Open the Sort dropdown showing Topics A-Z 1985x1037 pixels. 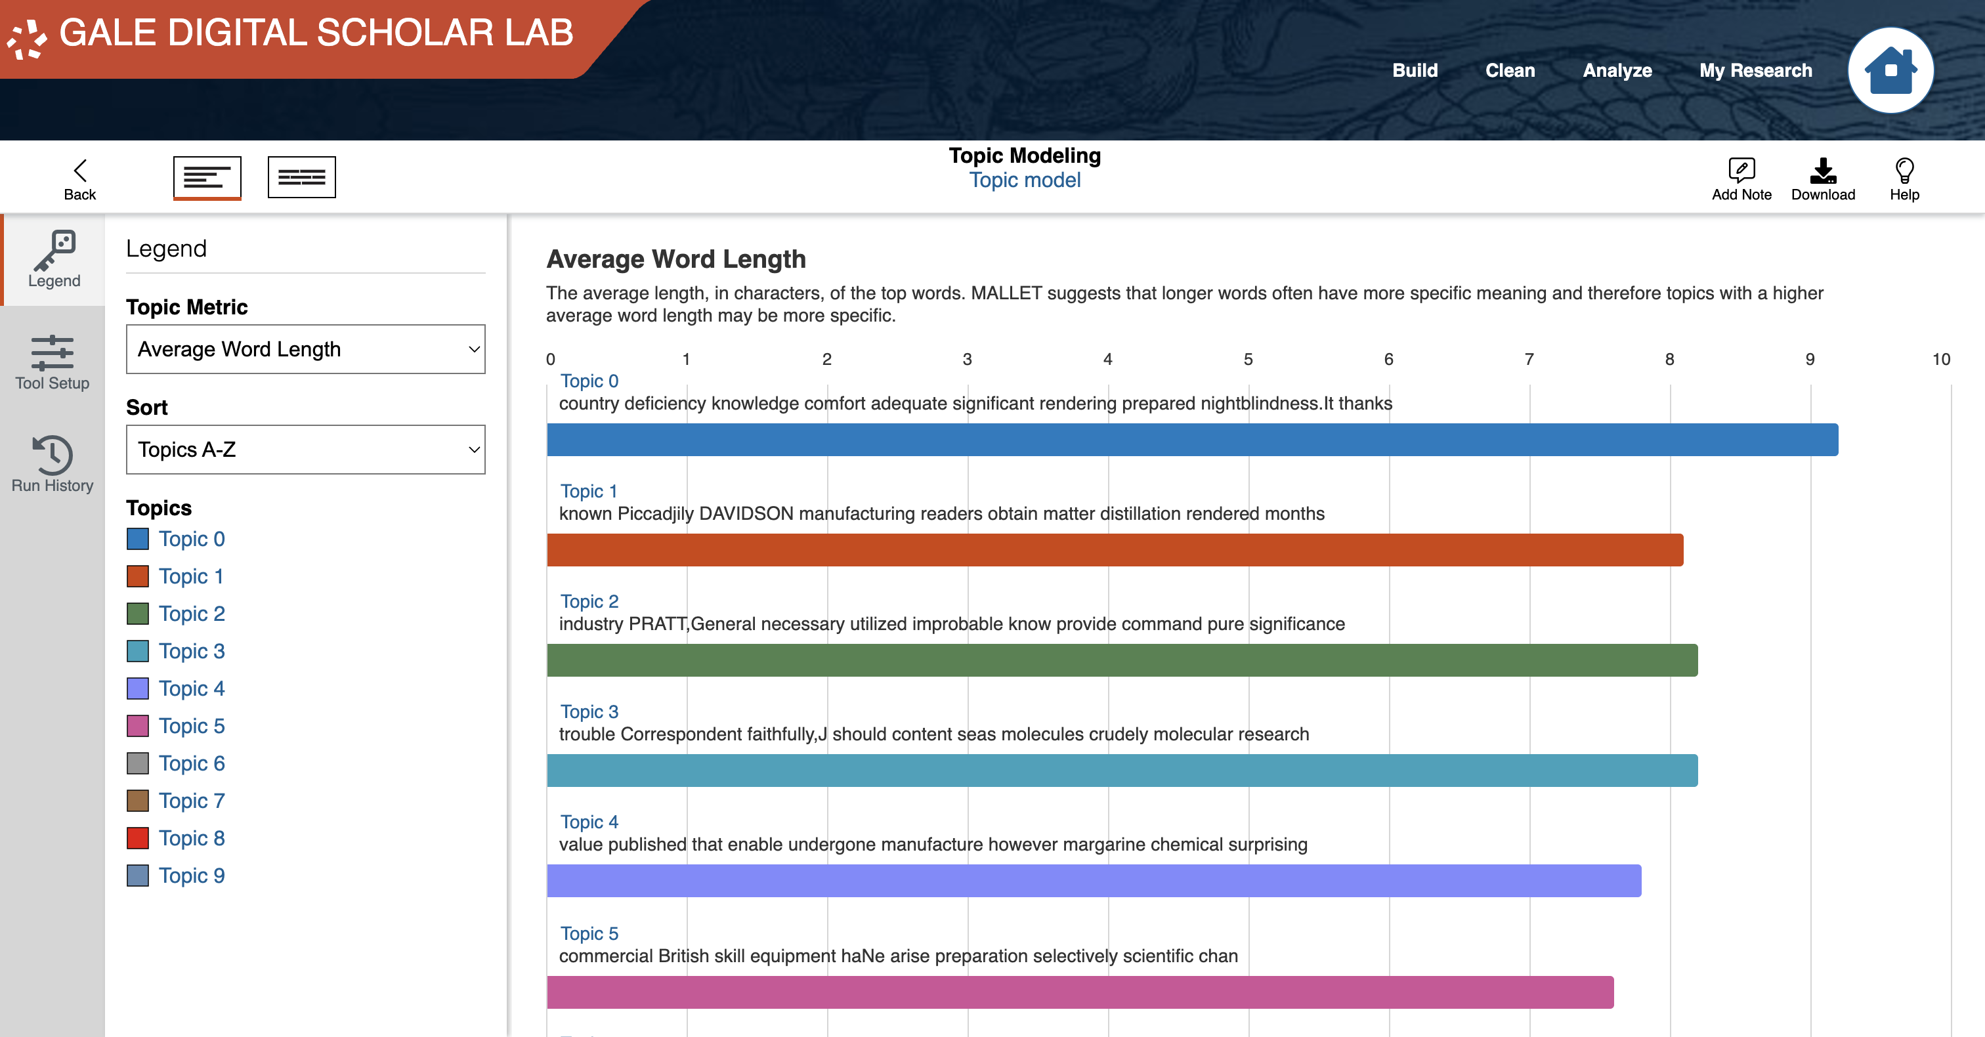point(305,450)
